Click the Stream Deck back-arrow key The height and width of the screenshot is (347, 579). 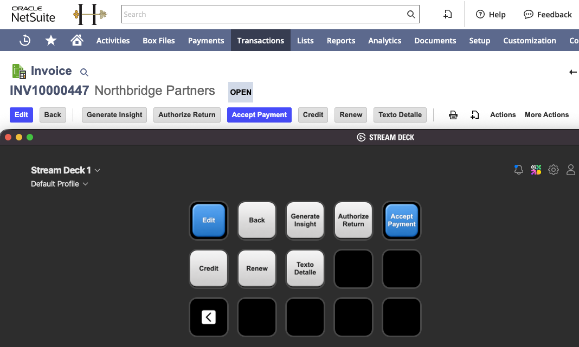[209, 317]
